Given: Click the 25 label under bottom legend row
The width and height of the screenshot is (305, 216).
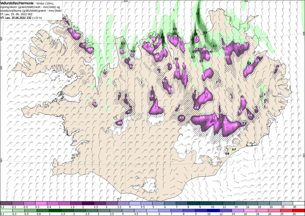Looking at the screenshot, I should pyautogui.click(x=282, y=214).
